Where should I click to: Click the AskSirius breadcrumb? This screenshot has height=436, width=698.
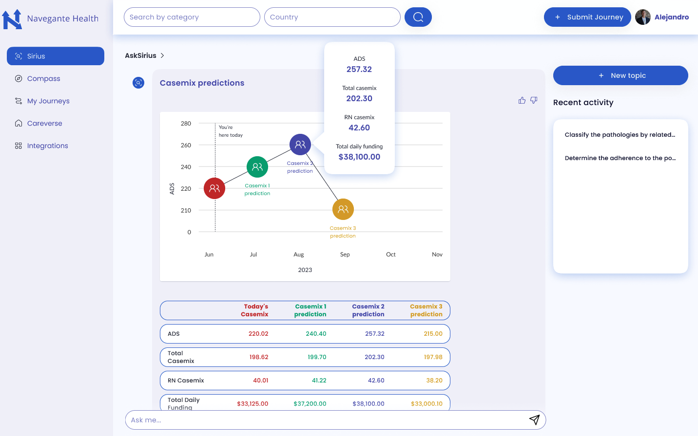click(x=140, y=55)
